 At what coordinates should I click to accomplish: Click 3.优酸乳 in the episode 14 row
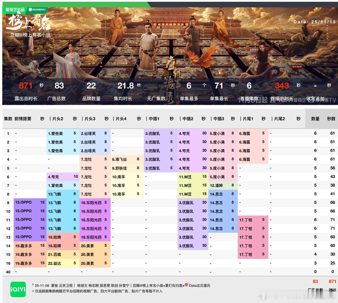(186, 246)
